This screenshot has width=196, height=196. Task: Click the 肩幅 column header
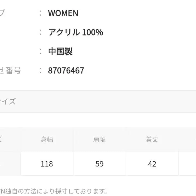(x=99, y=139)
